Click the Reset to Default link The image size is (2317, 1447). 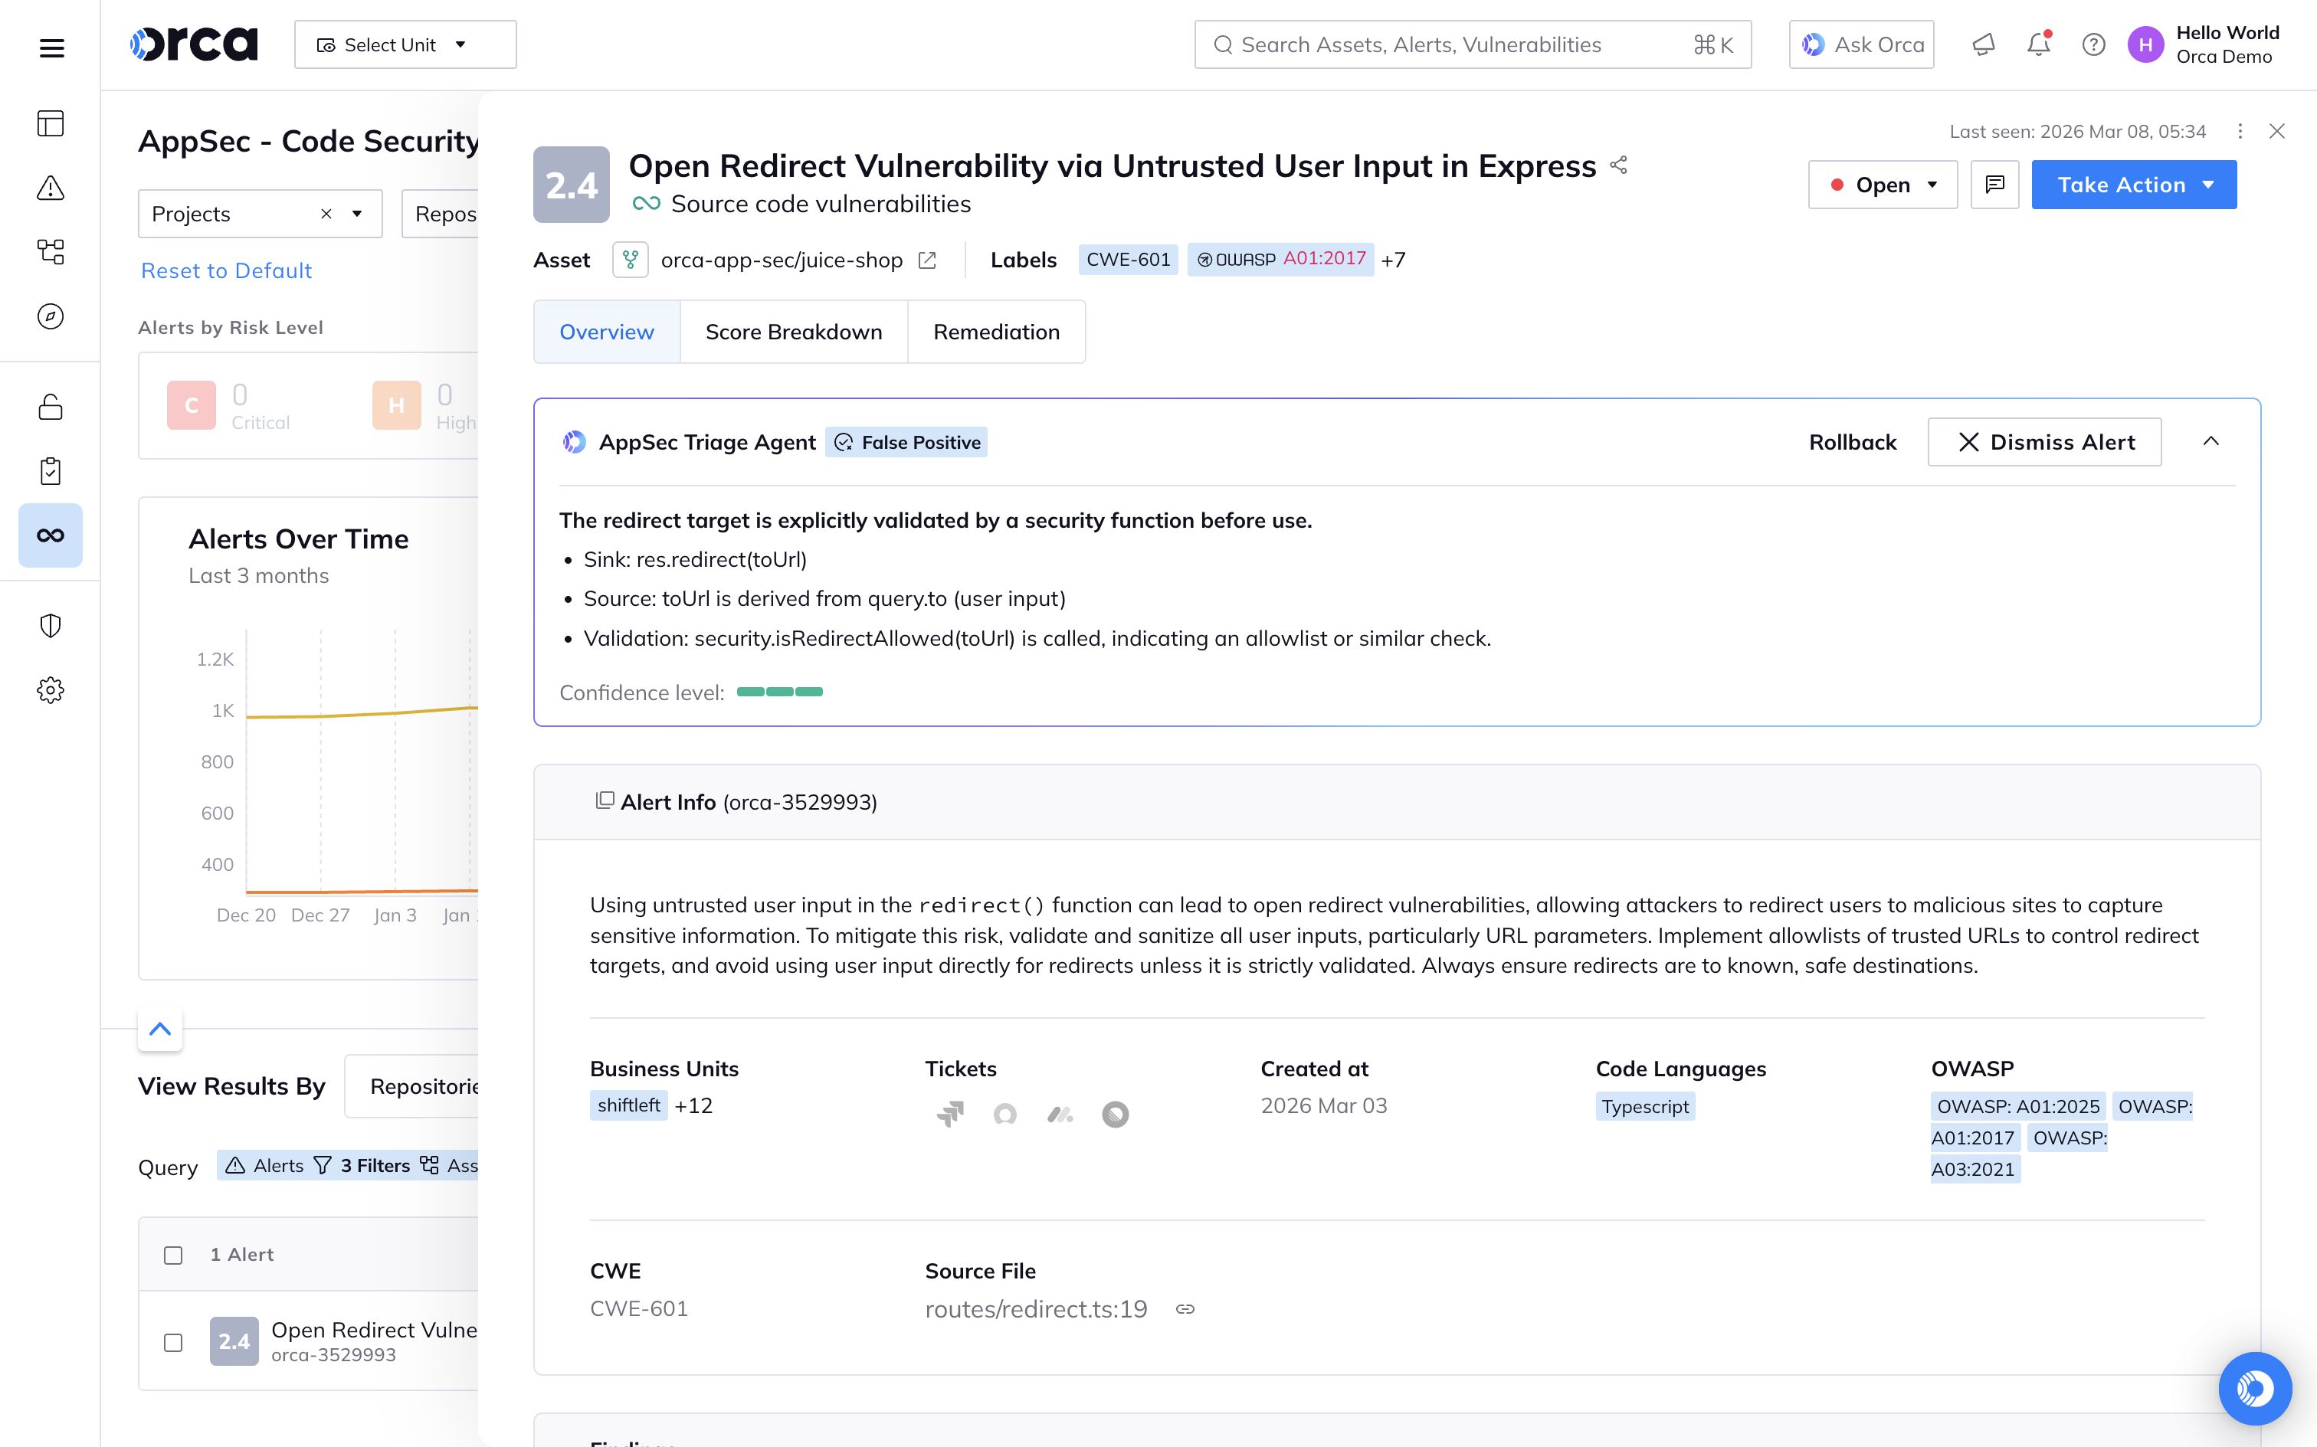point(226,271)
